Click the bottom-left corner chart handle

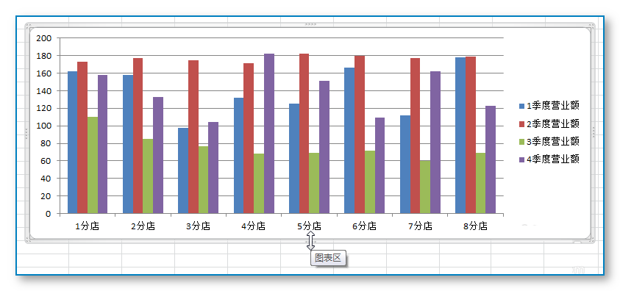pyautogui.click(x=28, y=240)
